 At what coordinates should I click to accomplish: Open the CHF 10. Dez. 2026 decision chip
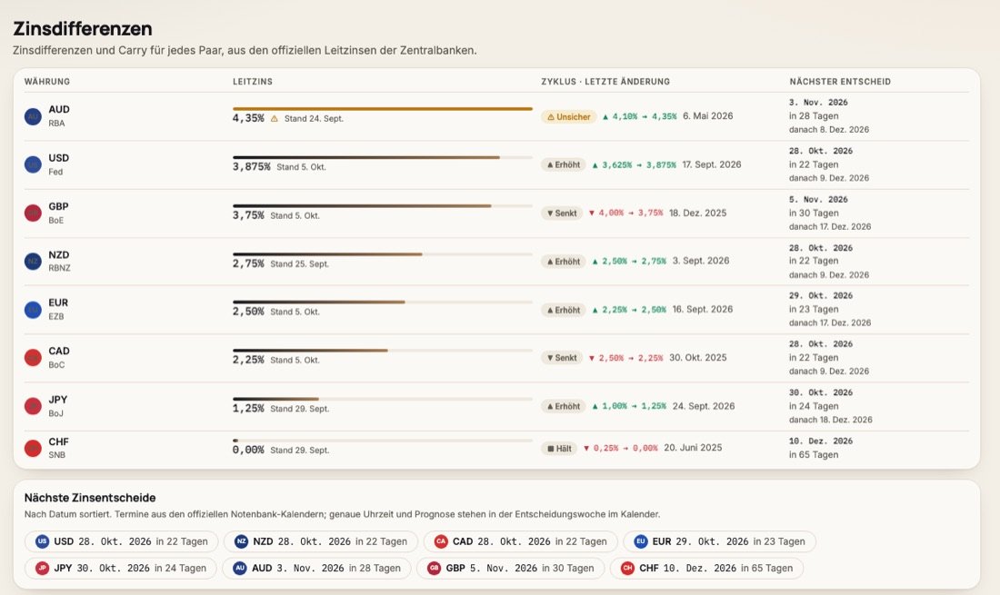[706, 569]
